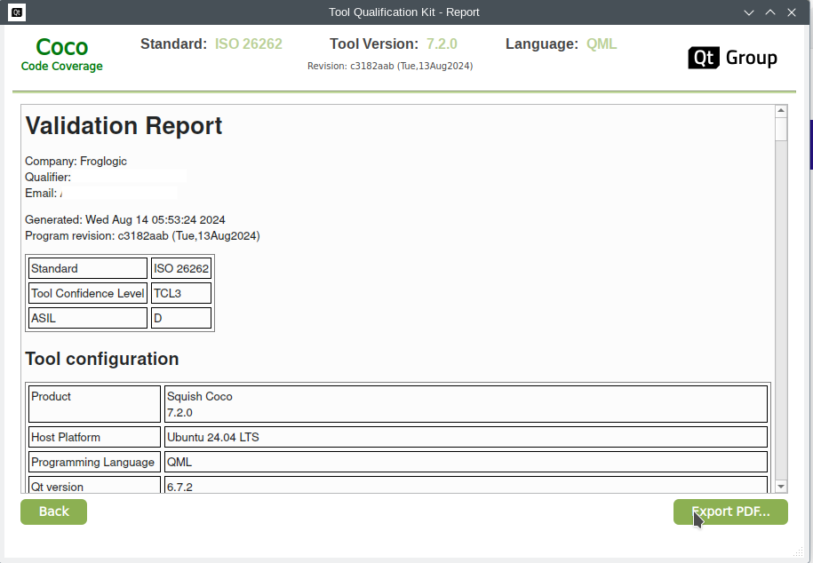Select the Ubuntu 24.04 LTS host platform cell
Screen dimensions: 813x563
[465, 437]
